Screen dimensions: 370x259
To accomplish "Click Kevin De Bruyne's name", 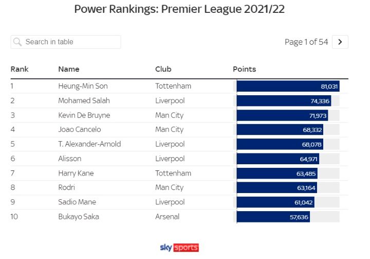I will pyautogui.click(x=84, y=115).
